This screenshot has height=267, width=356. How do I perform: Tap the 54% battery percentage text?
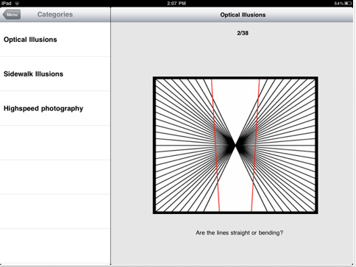(339, 4)
